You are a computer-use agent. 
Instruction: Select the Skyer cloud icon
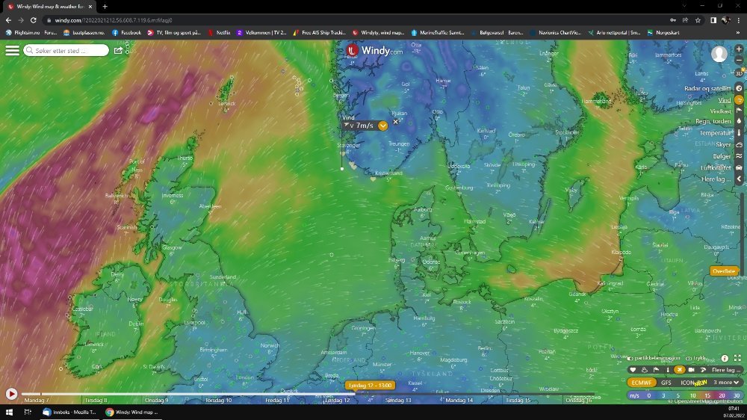739,144
